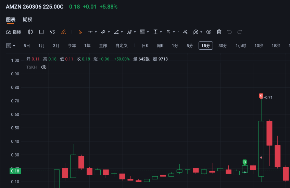Select the horizontal line drawing tool
Viewport: 290px width, 188px height.
[x=90, y=32]
